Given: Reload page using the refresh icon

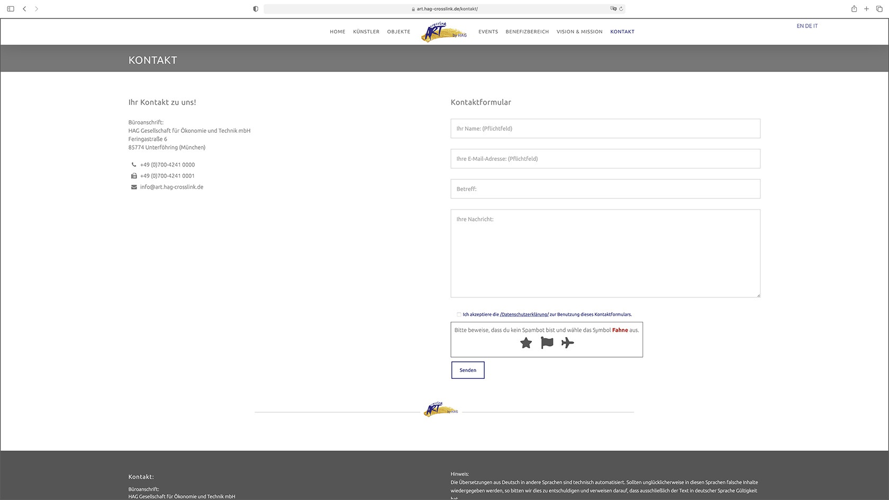Looking at the screenshot, I should click(621, 9).
